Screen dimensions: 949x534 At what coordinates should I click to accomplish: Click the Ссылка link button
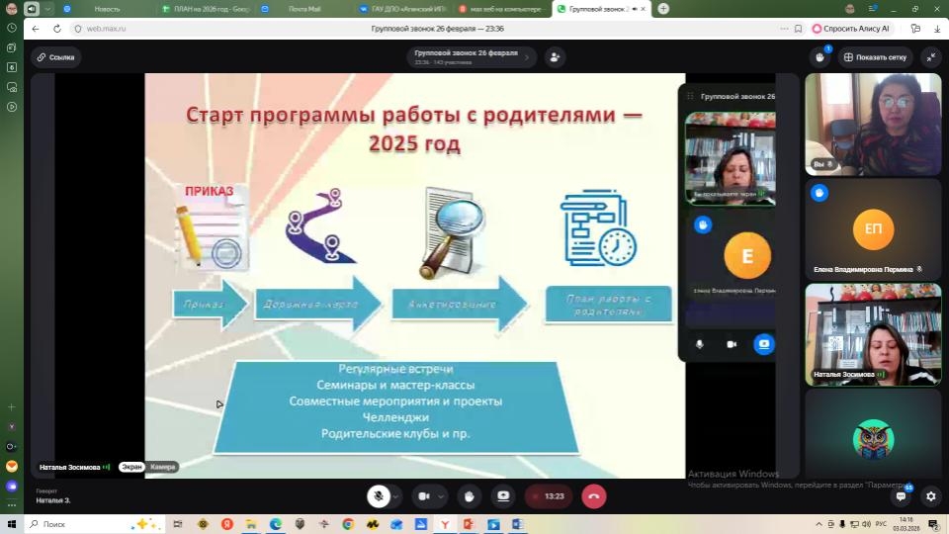point(56,57)
